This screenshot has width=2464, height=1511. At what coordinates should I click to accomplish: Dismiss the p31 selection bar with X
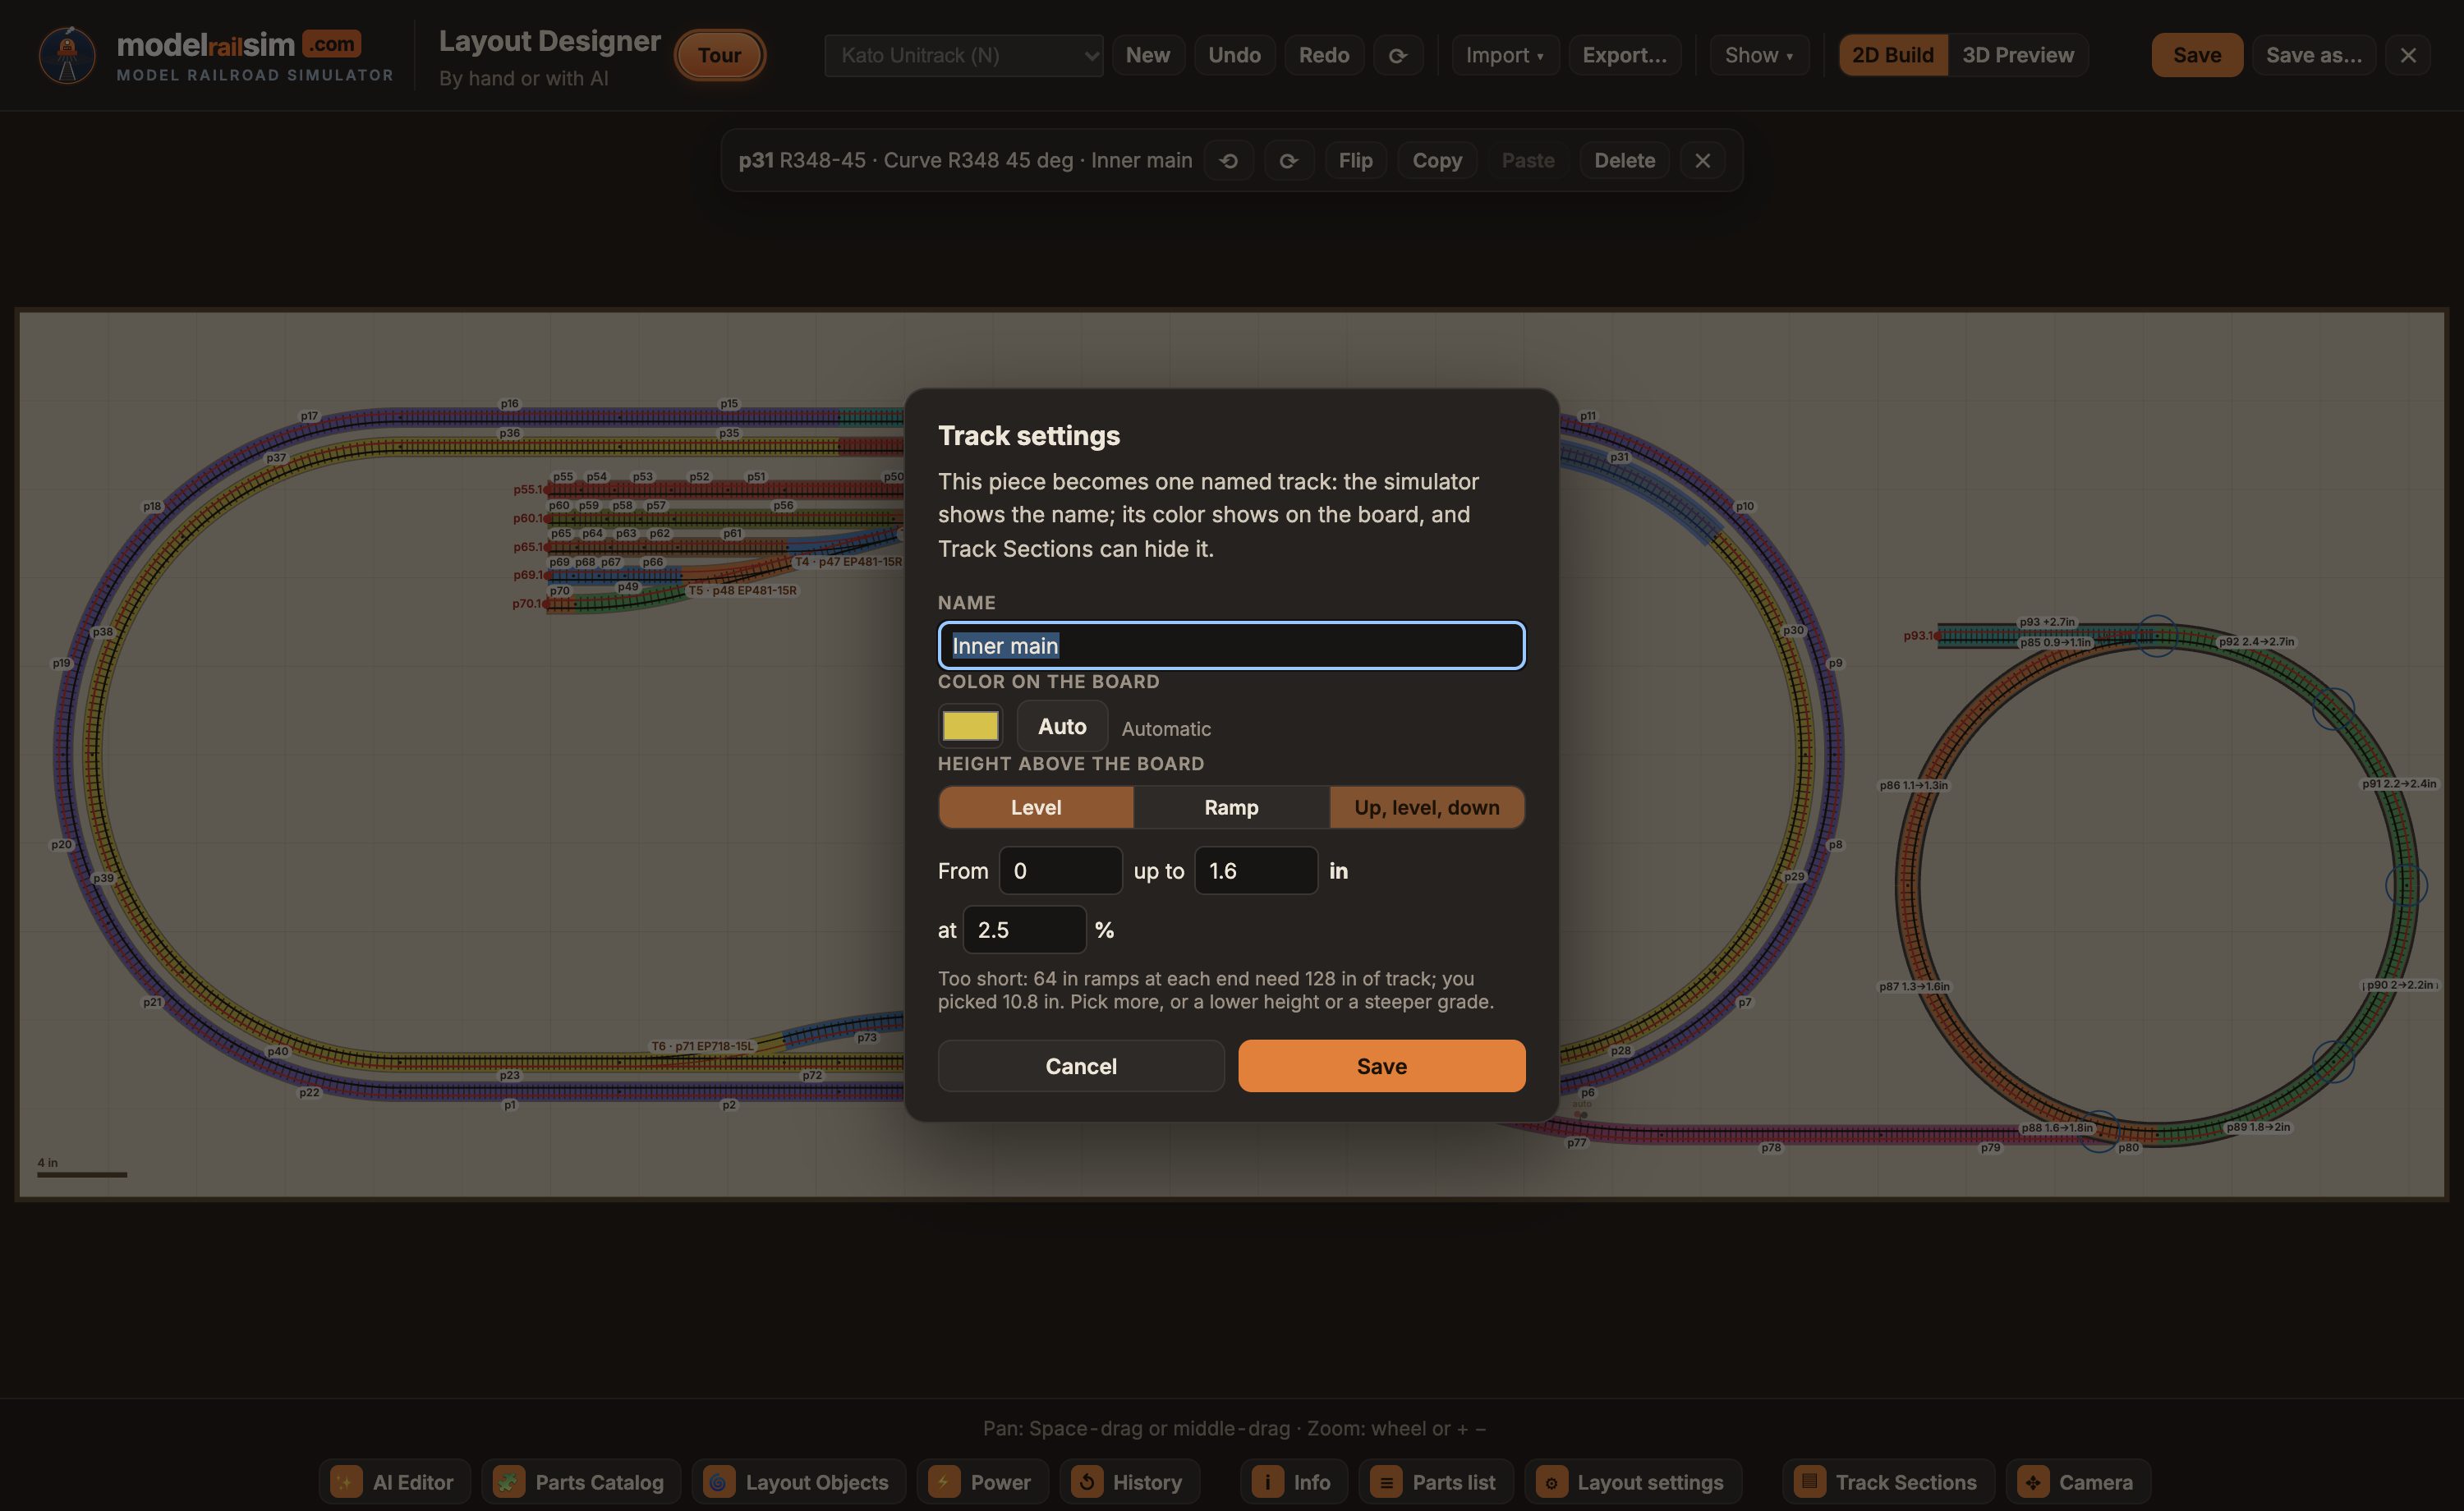tap(1702, 160)
